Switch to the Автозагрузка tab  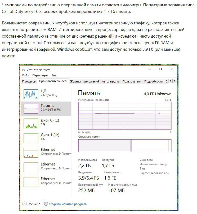[111, 81]
